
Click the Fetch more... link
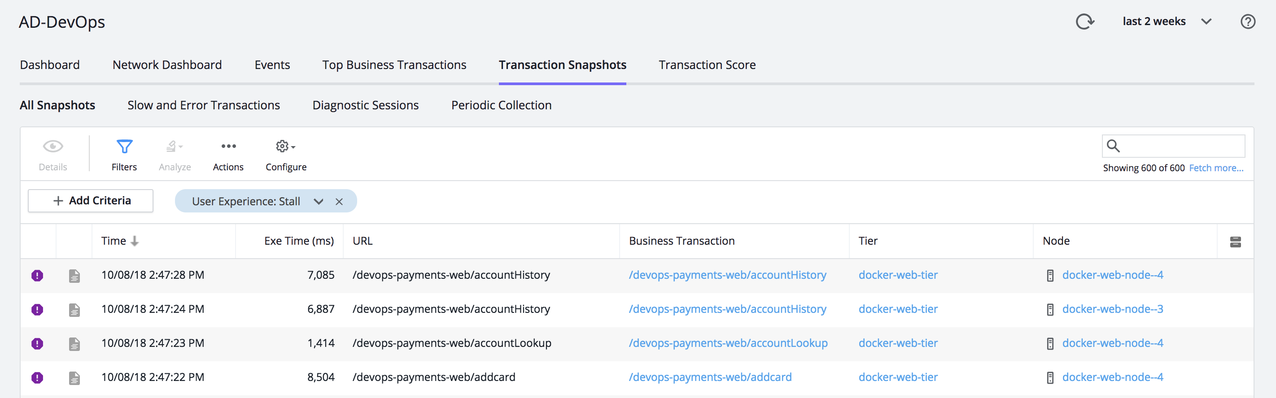click(1216, 169)
